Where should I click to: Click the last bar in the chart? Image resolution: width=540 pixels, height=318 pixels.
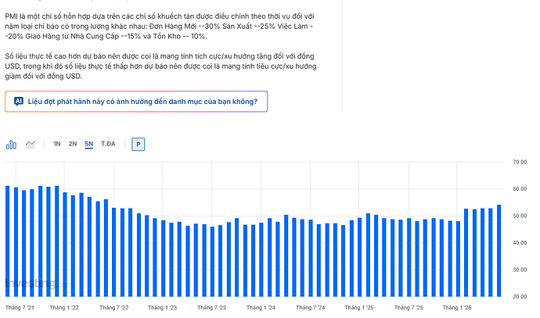coord(499,251)
